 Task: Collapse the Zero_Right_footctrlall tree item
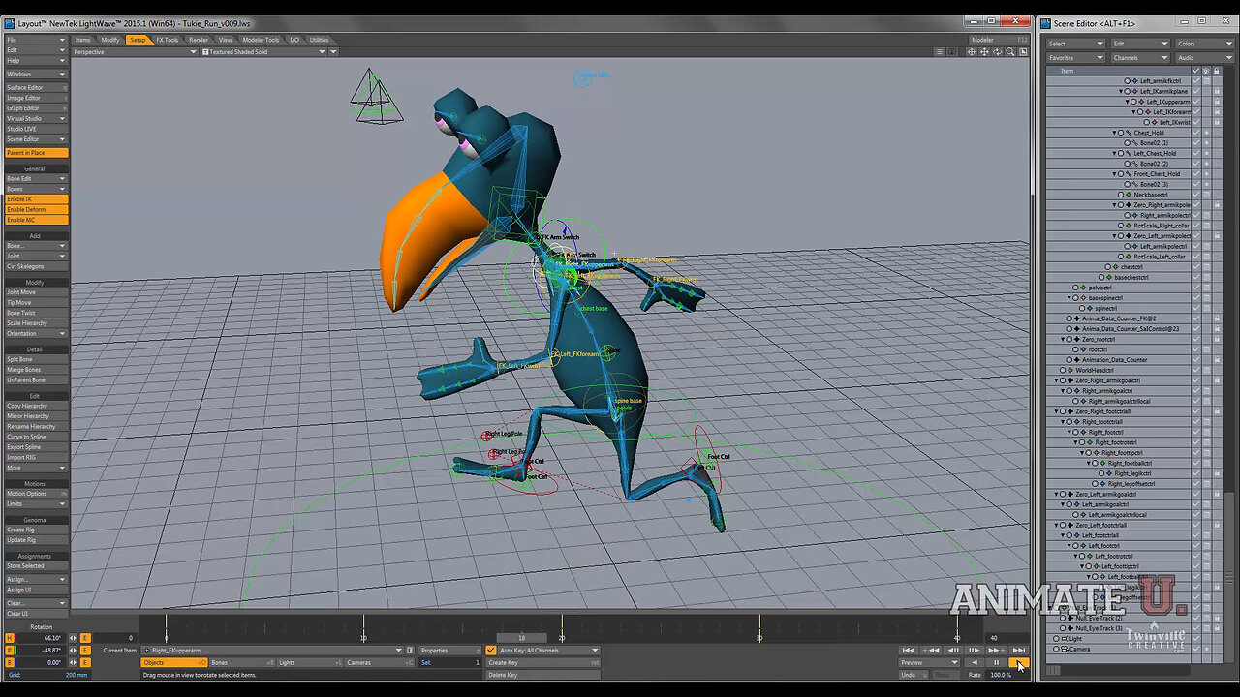tap(1057, 411)
